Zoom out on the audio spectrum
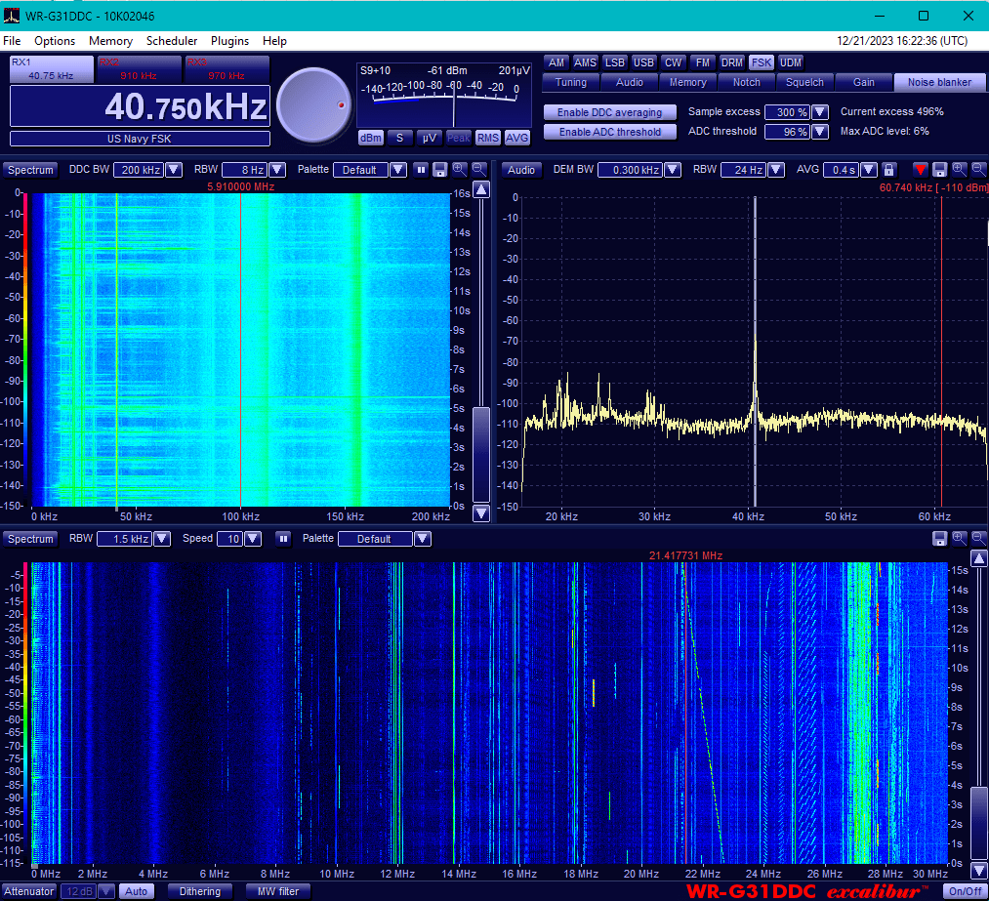 pos(979,170)
